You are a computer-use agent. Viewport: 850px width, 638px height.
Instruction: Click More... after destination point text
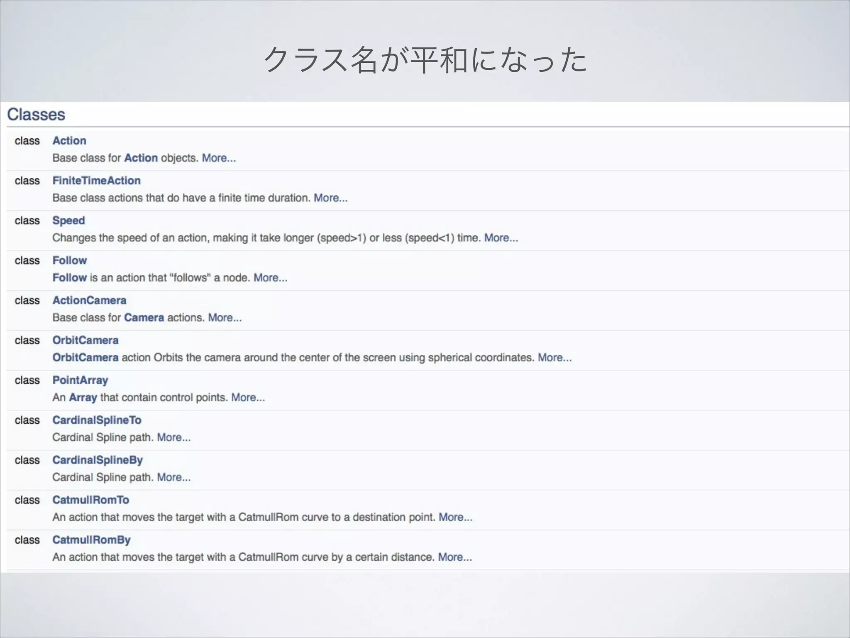[x=455, y=517]
